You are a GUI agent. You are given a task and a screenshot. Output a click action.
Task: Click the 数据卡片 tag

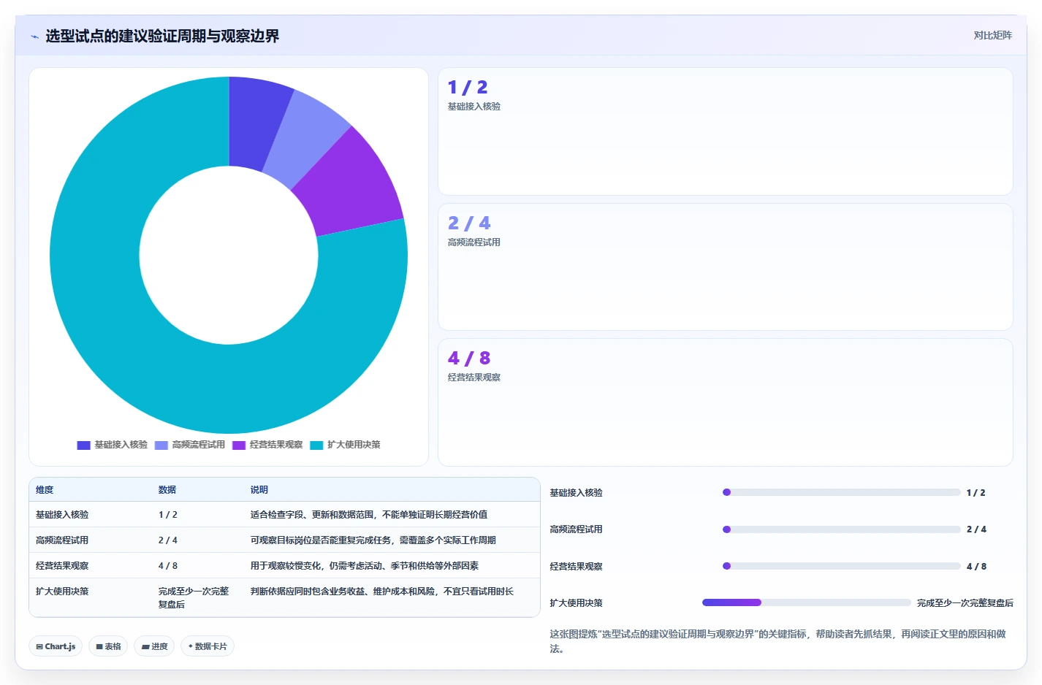click(x=208, y=646)
